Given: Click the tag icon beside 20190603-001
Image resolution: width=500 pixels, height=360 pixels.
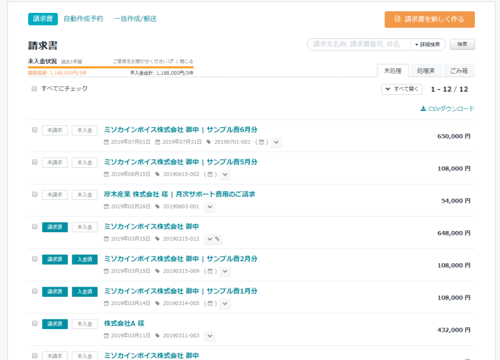Looking at the screenshot, I should coord(157,206).
